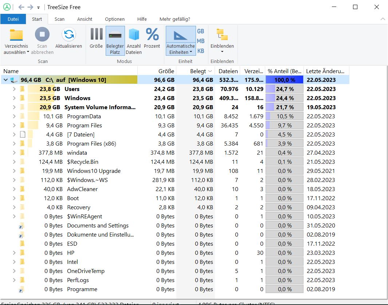
Task: Click the Scan abbrechen stop icon
Action: (x=42, y=34)
